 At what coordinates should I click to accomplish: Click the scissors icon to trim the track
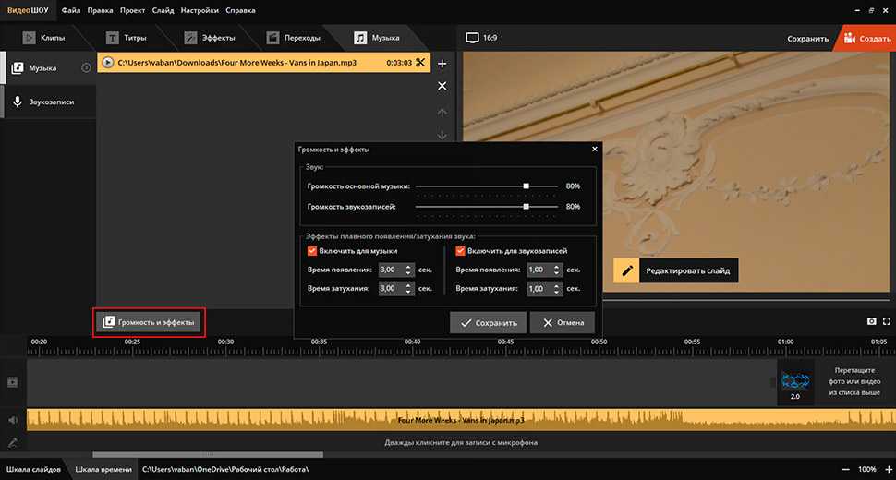tap(420, 63)
